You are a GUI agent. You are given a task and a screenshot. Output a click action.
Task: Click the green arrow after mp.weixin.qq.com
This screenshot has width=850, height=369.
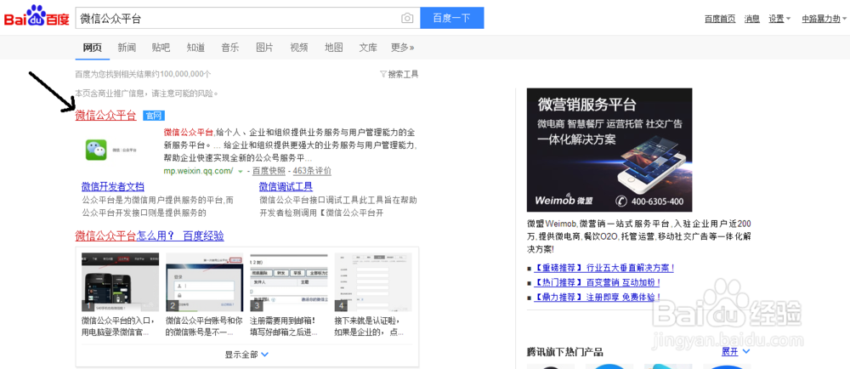pyautogui.click(x=241, y=171)
